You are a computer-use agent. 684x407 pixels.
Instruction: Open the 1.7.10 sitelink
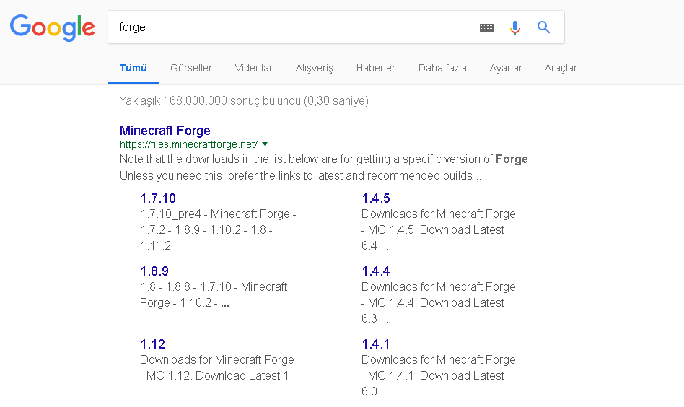click(x=158, y=198)
